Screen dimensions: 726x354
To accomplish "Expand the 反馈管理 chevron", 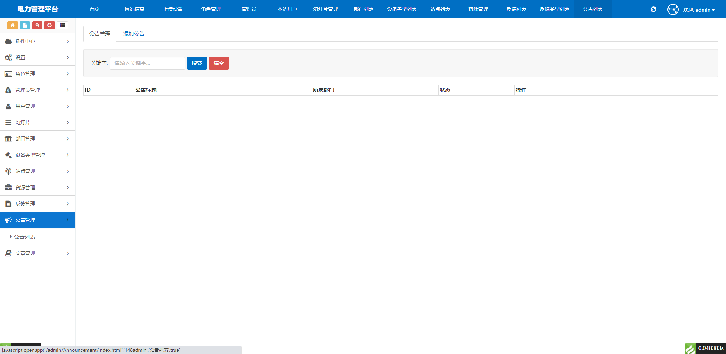I will pos(68,204).
